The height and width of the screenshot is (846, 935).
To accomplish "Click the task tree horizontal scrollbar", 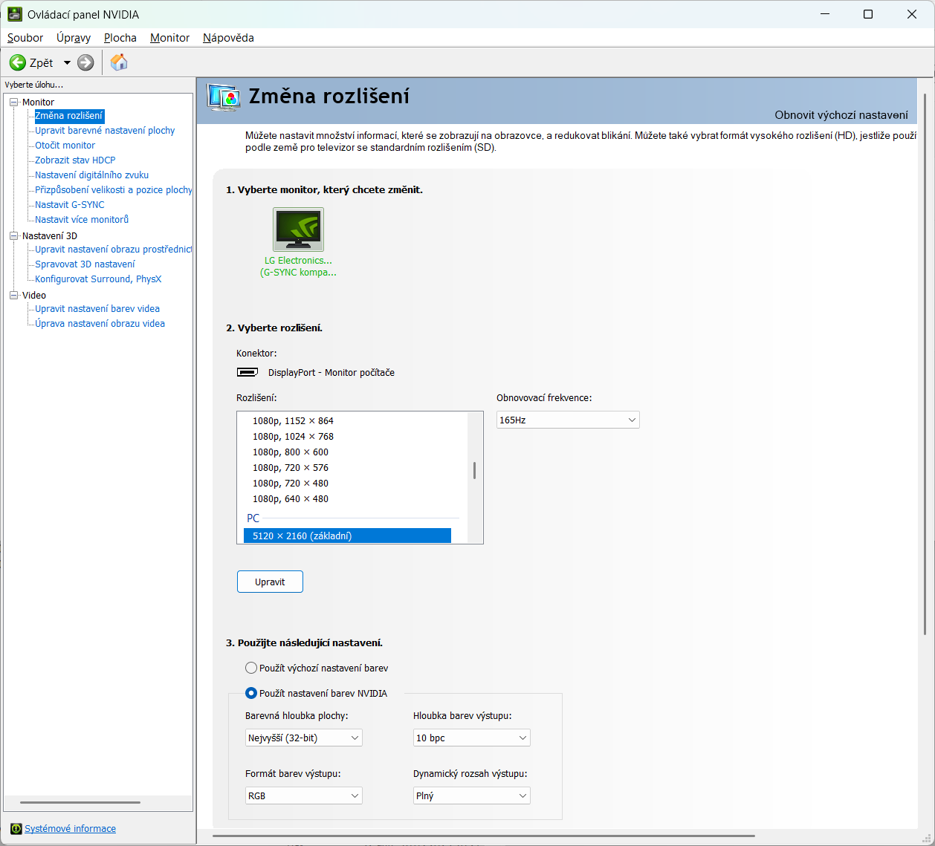I will pyautogui.click(x=80, y=802).
